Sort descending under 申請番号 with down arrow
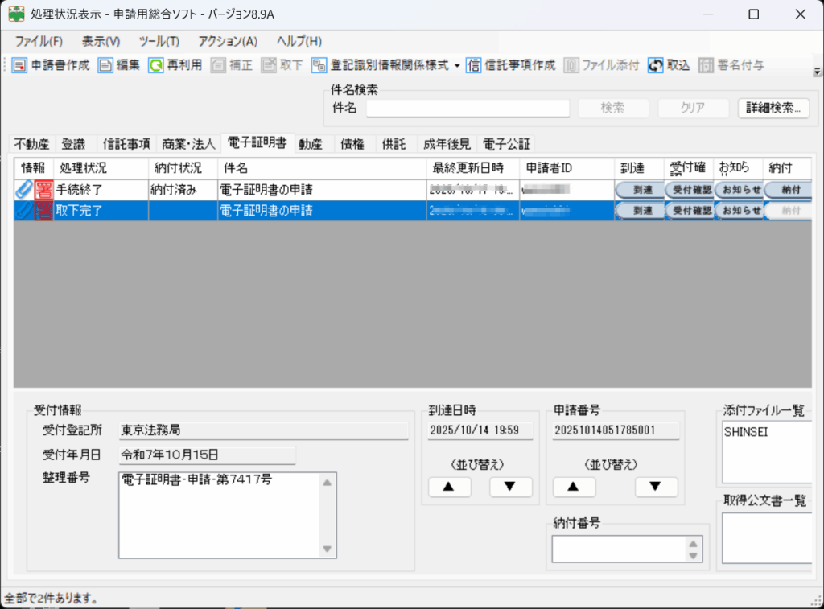This screenshot has width=824, height=609. pos(656,487)
